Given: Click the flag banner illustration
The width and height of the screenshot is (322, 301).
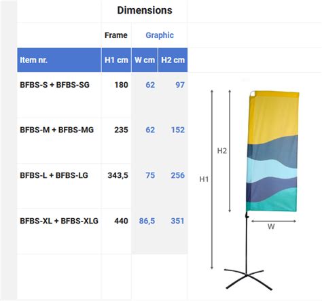Looking at the screenshot, I should coord(272,152).
